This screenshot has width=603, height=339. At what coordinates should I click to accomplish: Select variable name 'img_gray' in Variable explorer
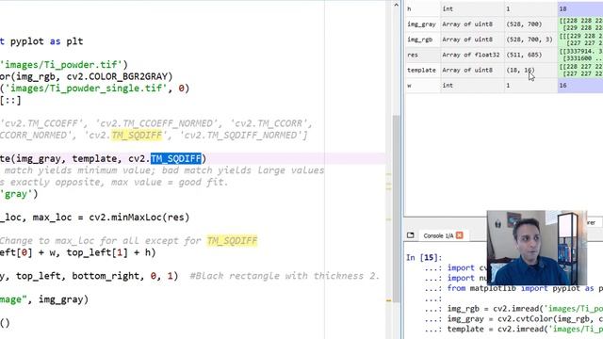pyautogui.click(x=421, y=24)
